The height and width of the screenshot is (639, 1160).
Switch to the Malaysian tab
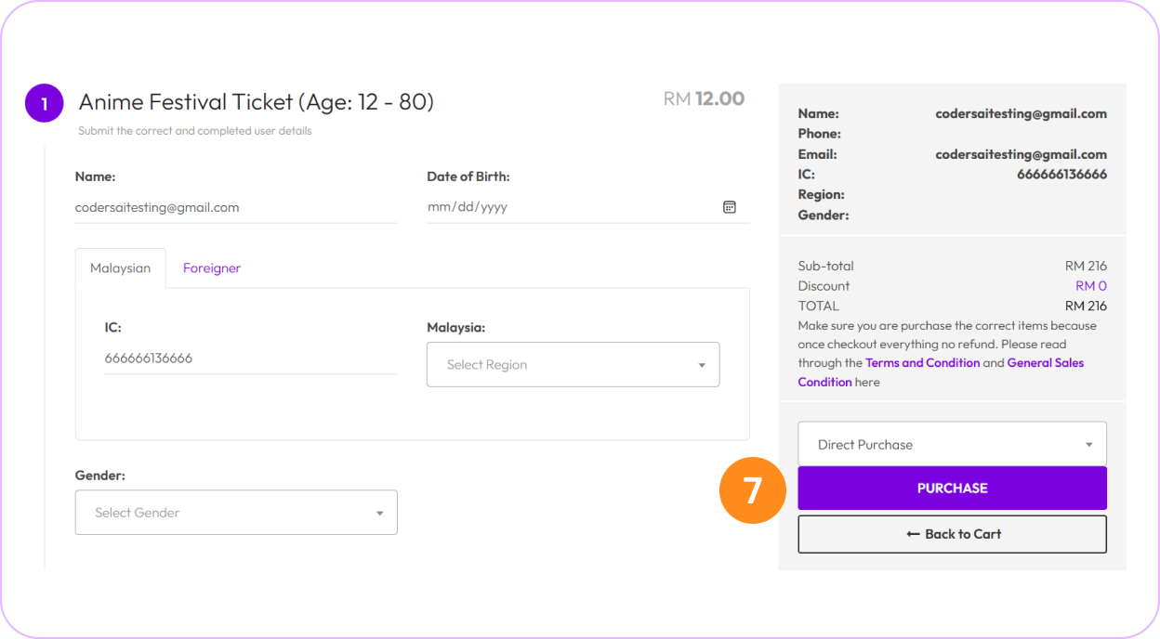[120, 268]
